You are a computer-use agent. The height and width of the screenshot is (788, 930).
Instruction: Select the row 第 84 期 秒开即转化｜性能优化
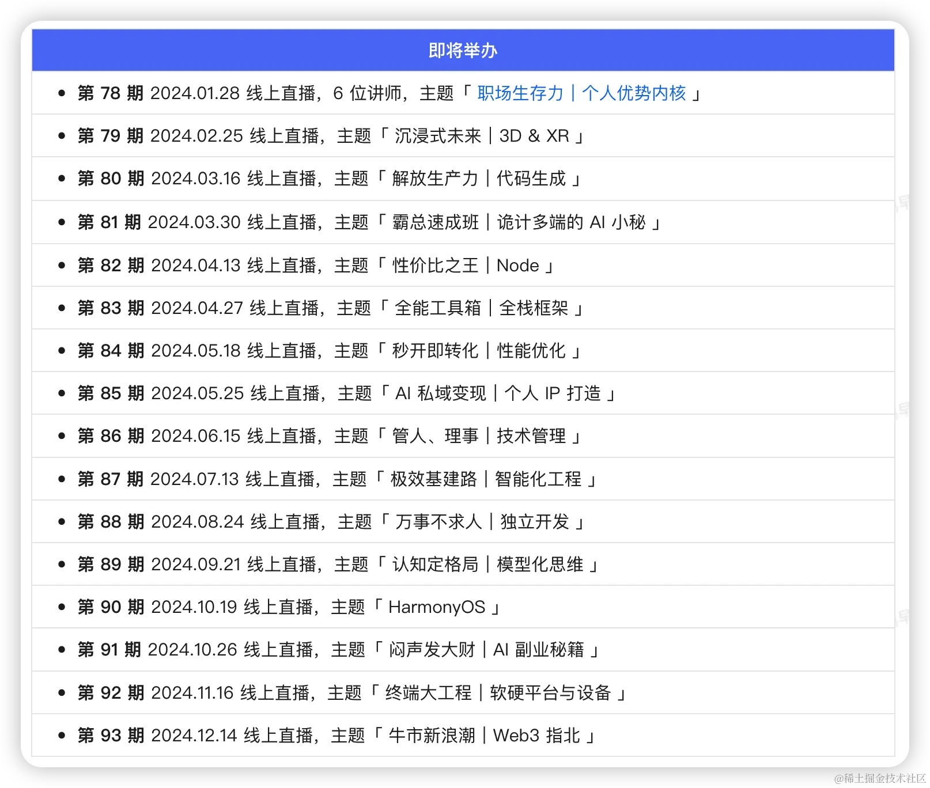pyautogui.click(x=463, y=350)
